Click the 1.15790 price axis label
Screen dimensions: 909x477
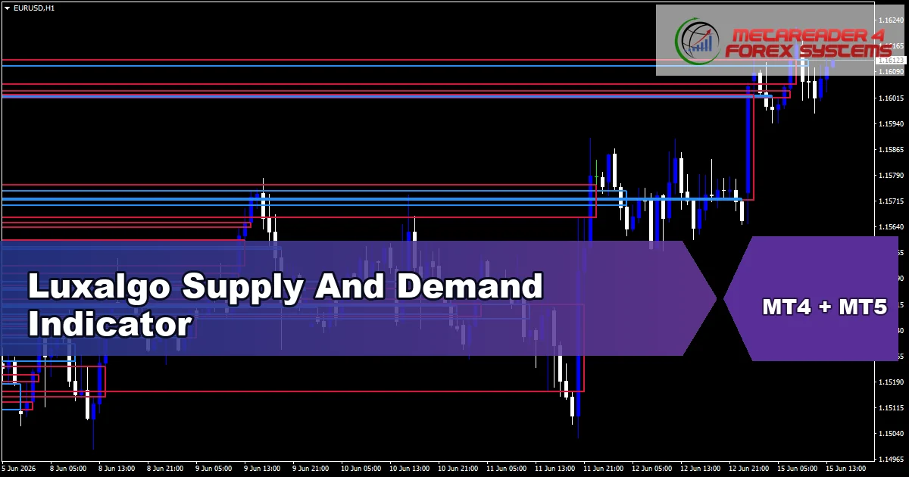tap(890, 176)
